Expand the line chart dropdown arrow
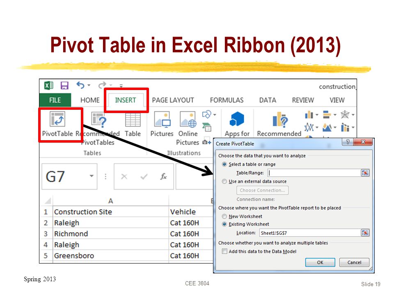Screen dimensions: 394x296 (x=317, y=127)
